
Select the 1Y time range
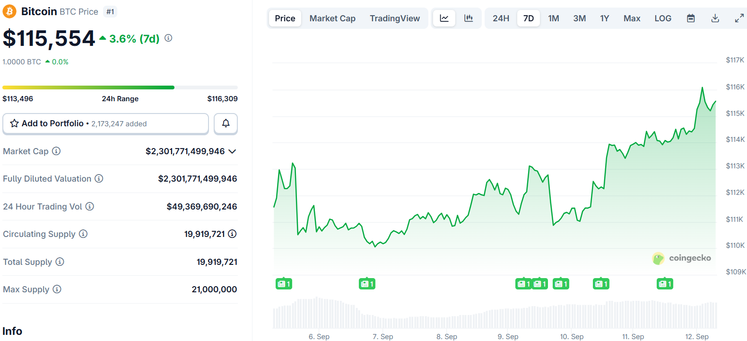point(605,18)
